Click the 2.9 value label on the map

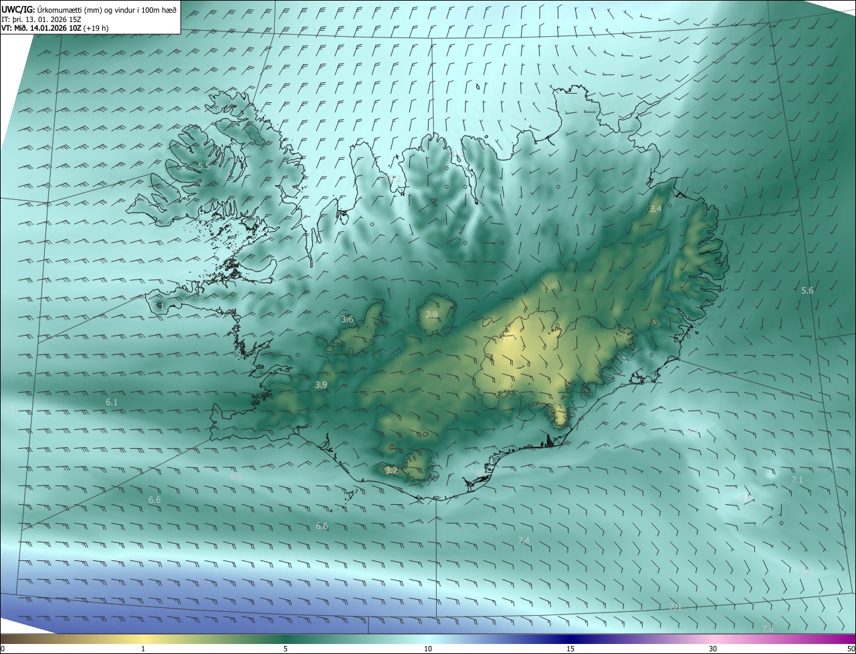coord(431,314)
